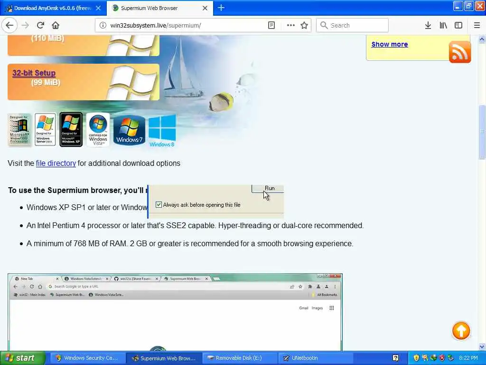Open the browser home page
The width and height of the screenshot is (486, 365).
(56, 25)
